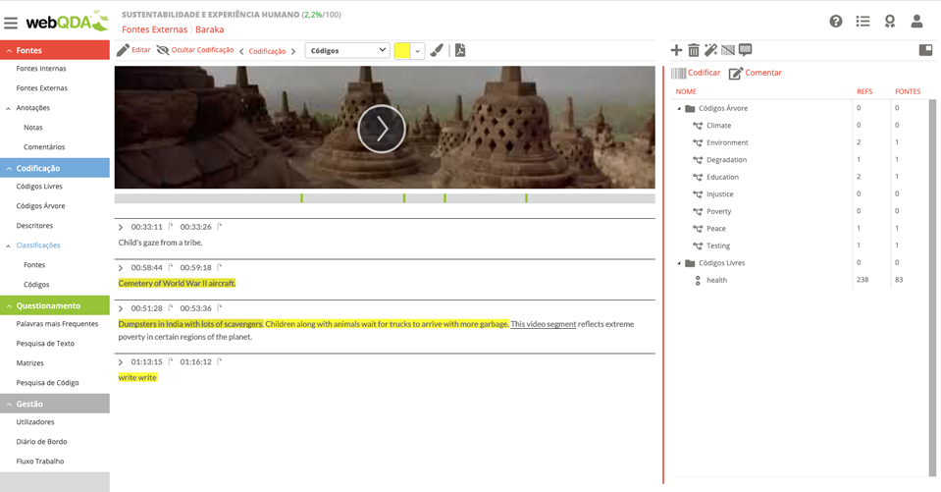Screen dimensions: 941x492
Task: Select the highlight brush tool icon
Action: (x=437, y=50)
